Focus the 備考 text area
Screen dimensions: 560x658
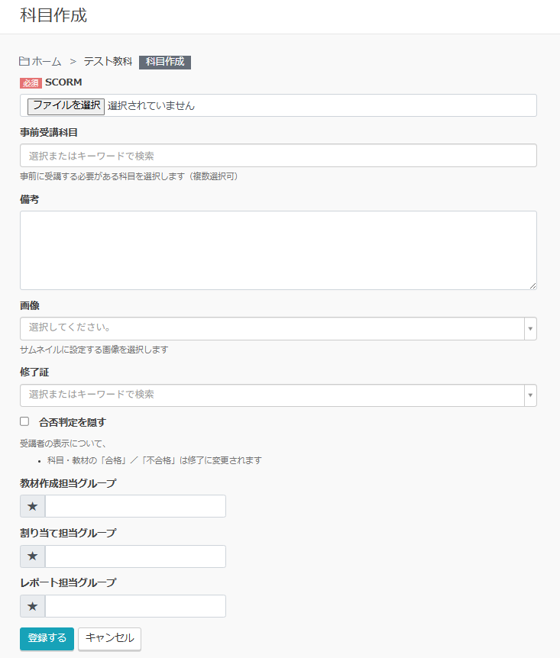(278, 250)
